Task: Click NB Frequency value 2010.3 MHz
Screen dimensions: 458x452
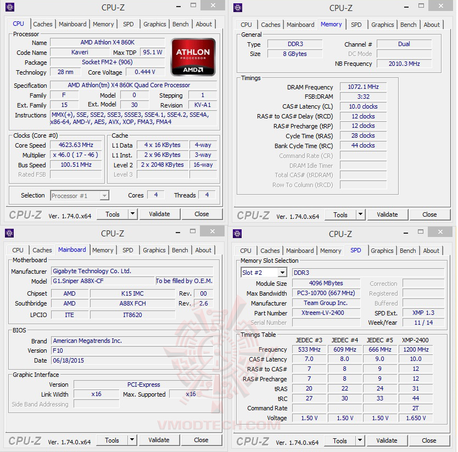Action: click(404, 64)
